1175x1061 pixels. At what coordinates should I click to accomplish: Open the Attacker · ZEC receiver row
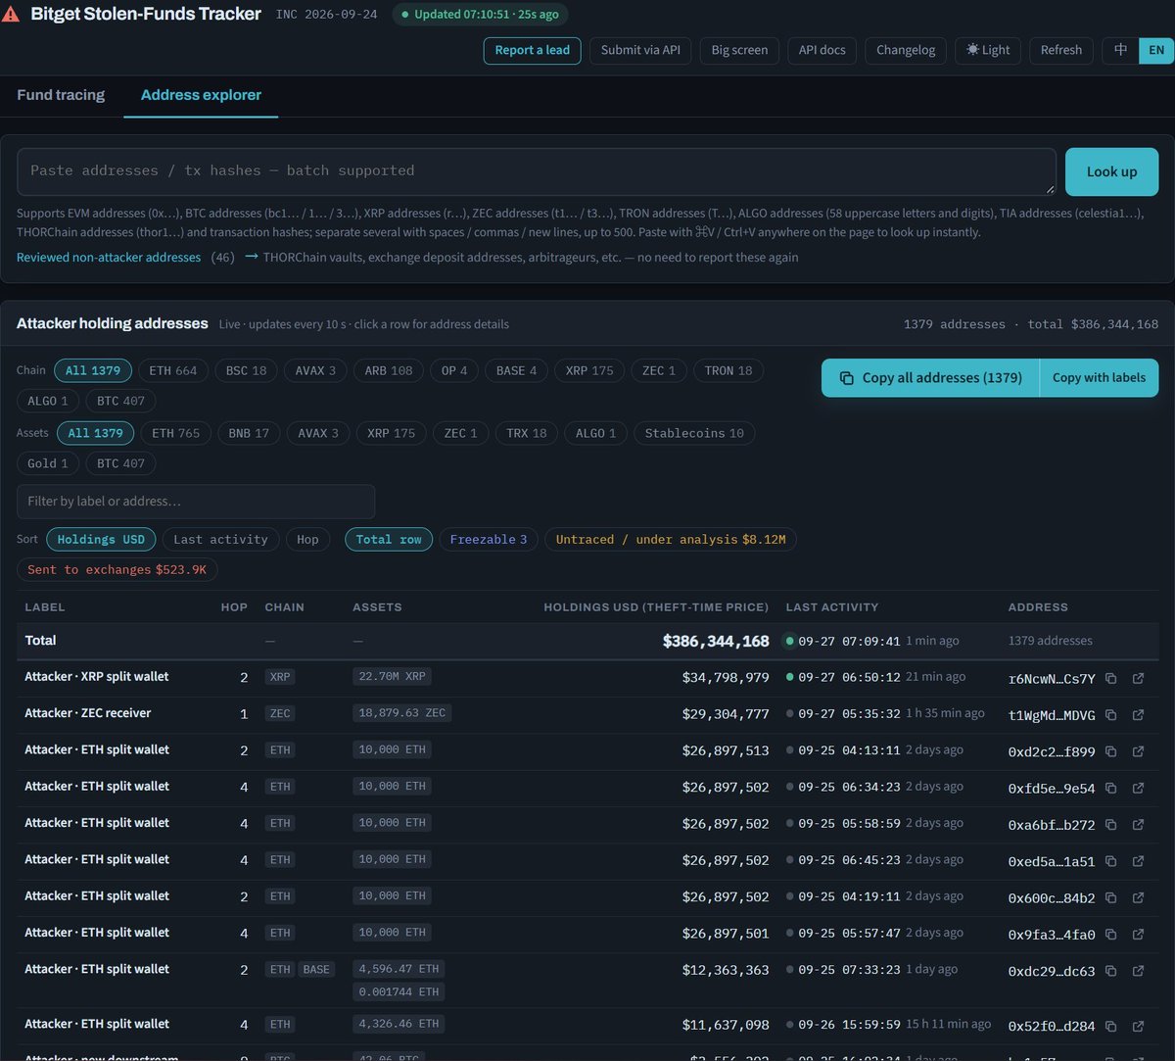tap(587, 714)
